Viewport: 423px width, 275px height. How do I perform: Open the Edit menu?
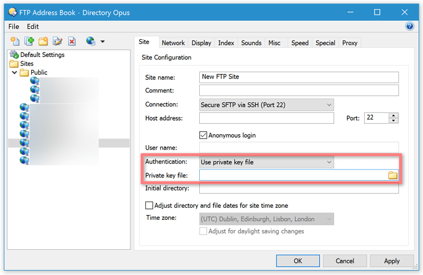(32, 26)
